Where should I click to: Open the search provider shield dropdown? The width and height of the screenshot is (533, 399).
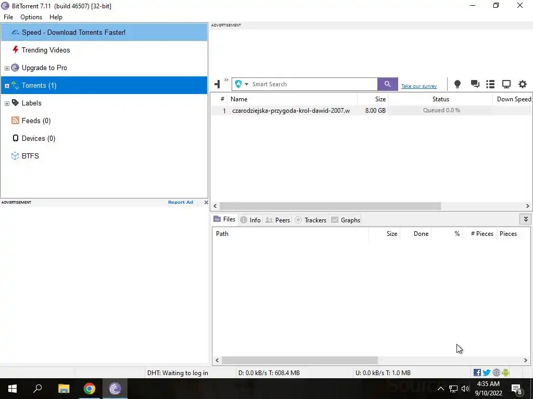pyautogui.click(x=242, y=84)
